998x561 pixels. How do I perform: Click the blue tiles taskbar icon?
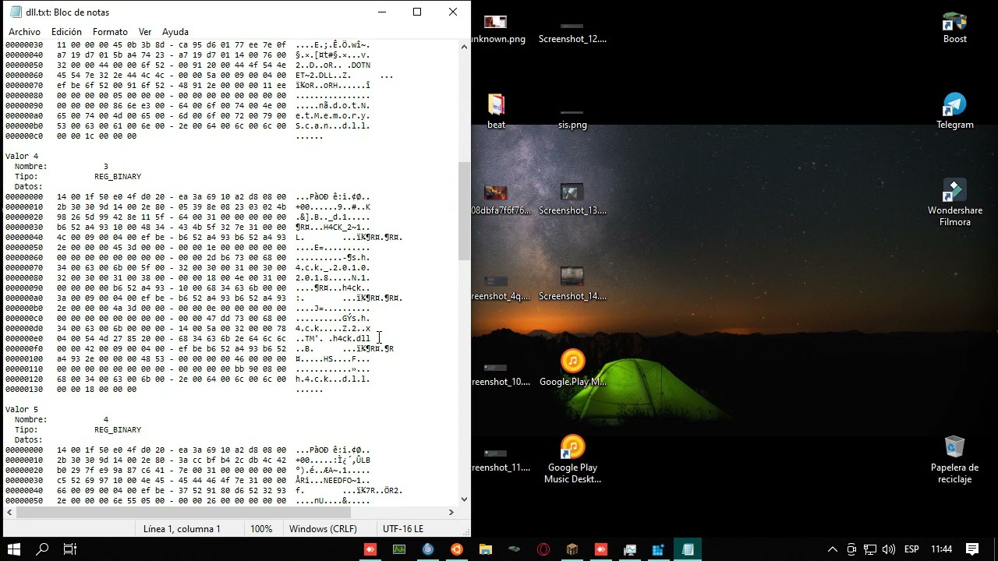(659, 549)
